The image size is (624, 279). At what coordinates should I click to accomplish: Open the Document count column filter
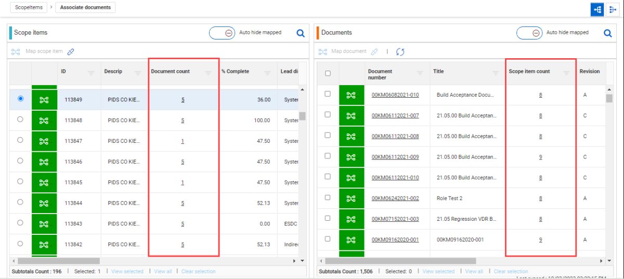click(x=208, y=73)
